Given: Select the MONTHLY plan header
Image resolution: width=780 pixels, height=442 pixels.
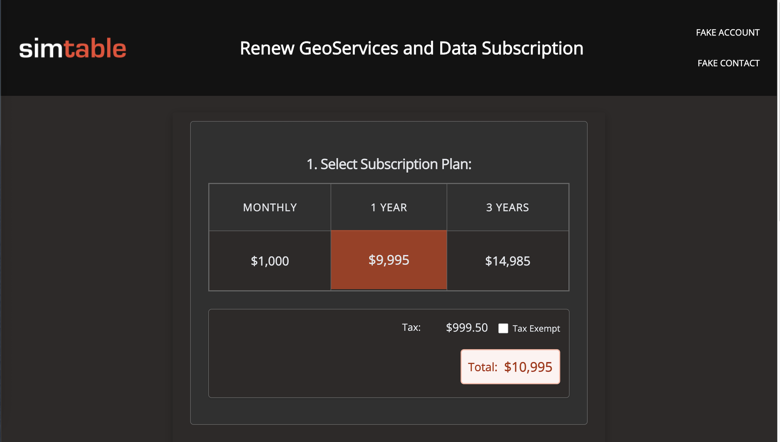Looking at the screenshot, I should coord(270,207).
